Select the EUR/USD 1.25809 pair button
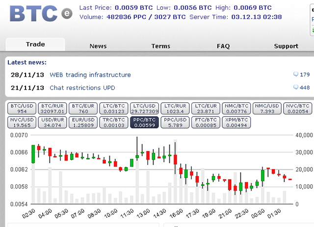This screenshot has width=314, height=227. (83, 122)
